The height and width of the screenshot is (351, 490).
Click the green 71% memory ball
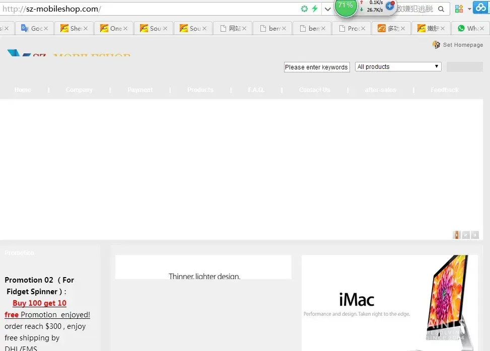(345, 6)
